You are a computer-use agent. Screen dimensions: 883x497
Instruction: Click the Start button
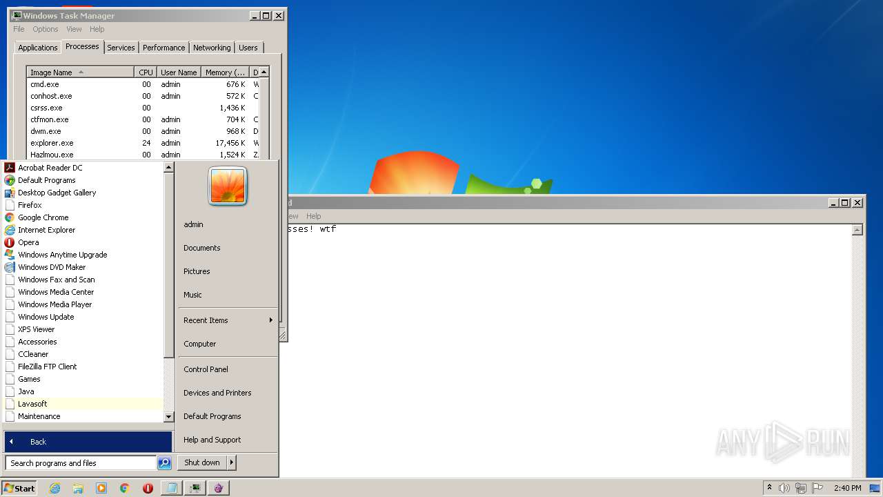pos(19,488)
